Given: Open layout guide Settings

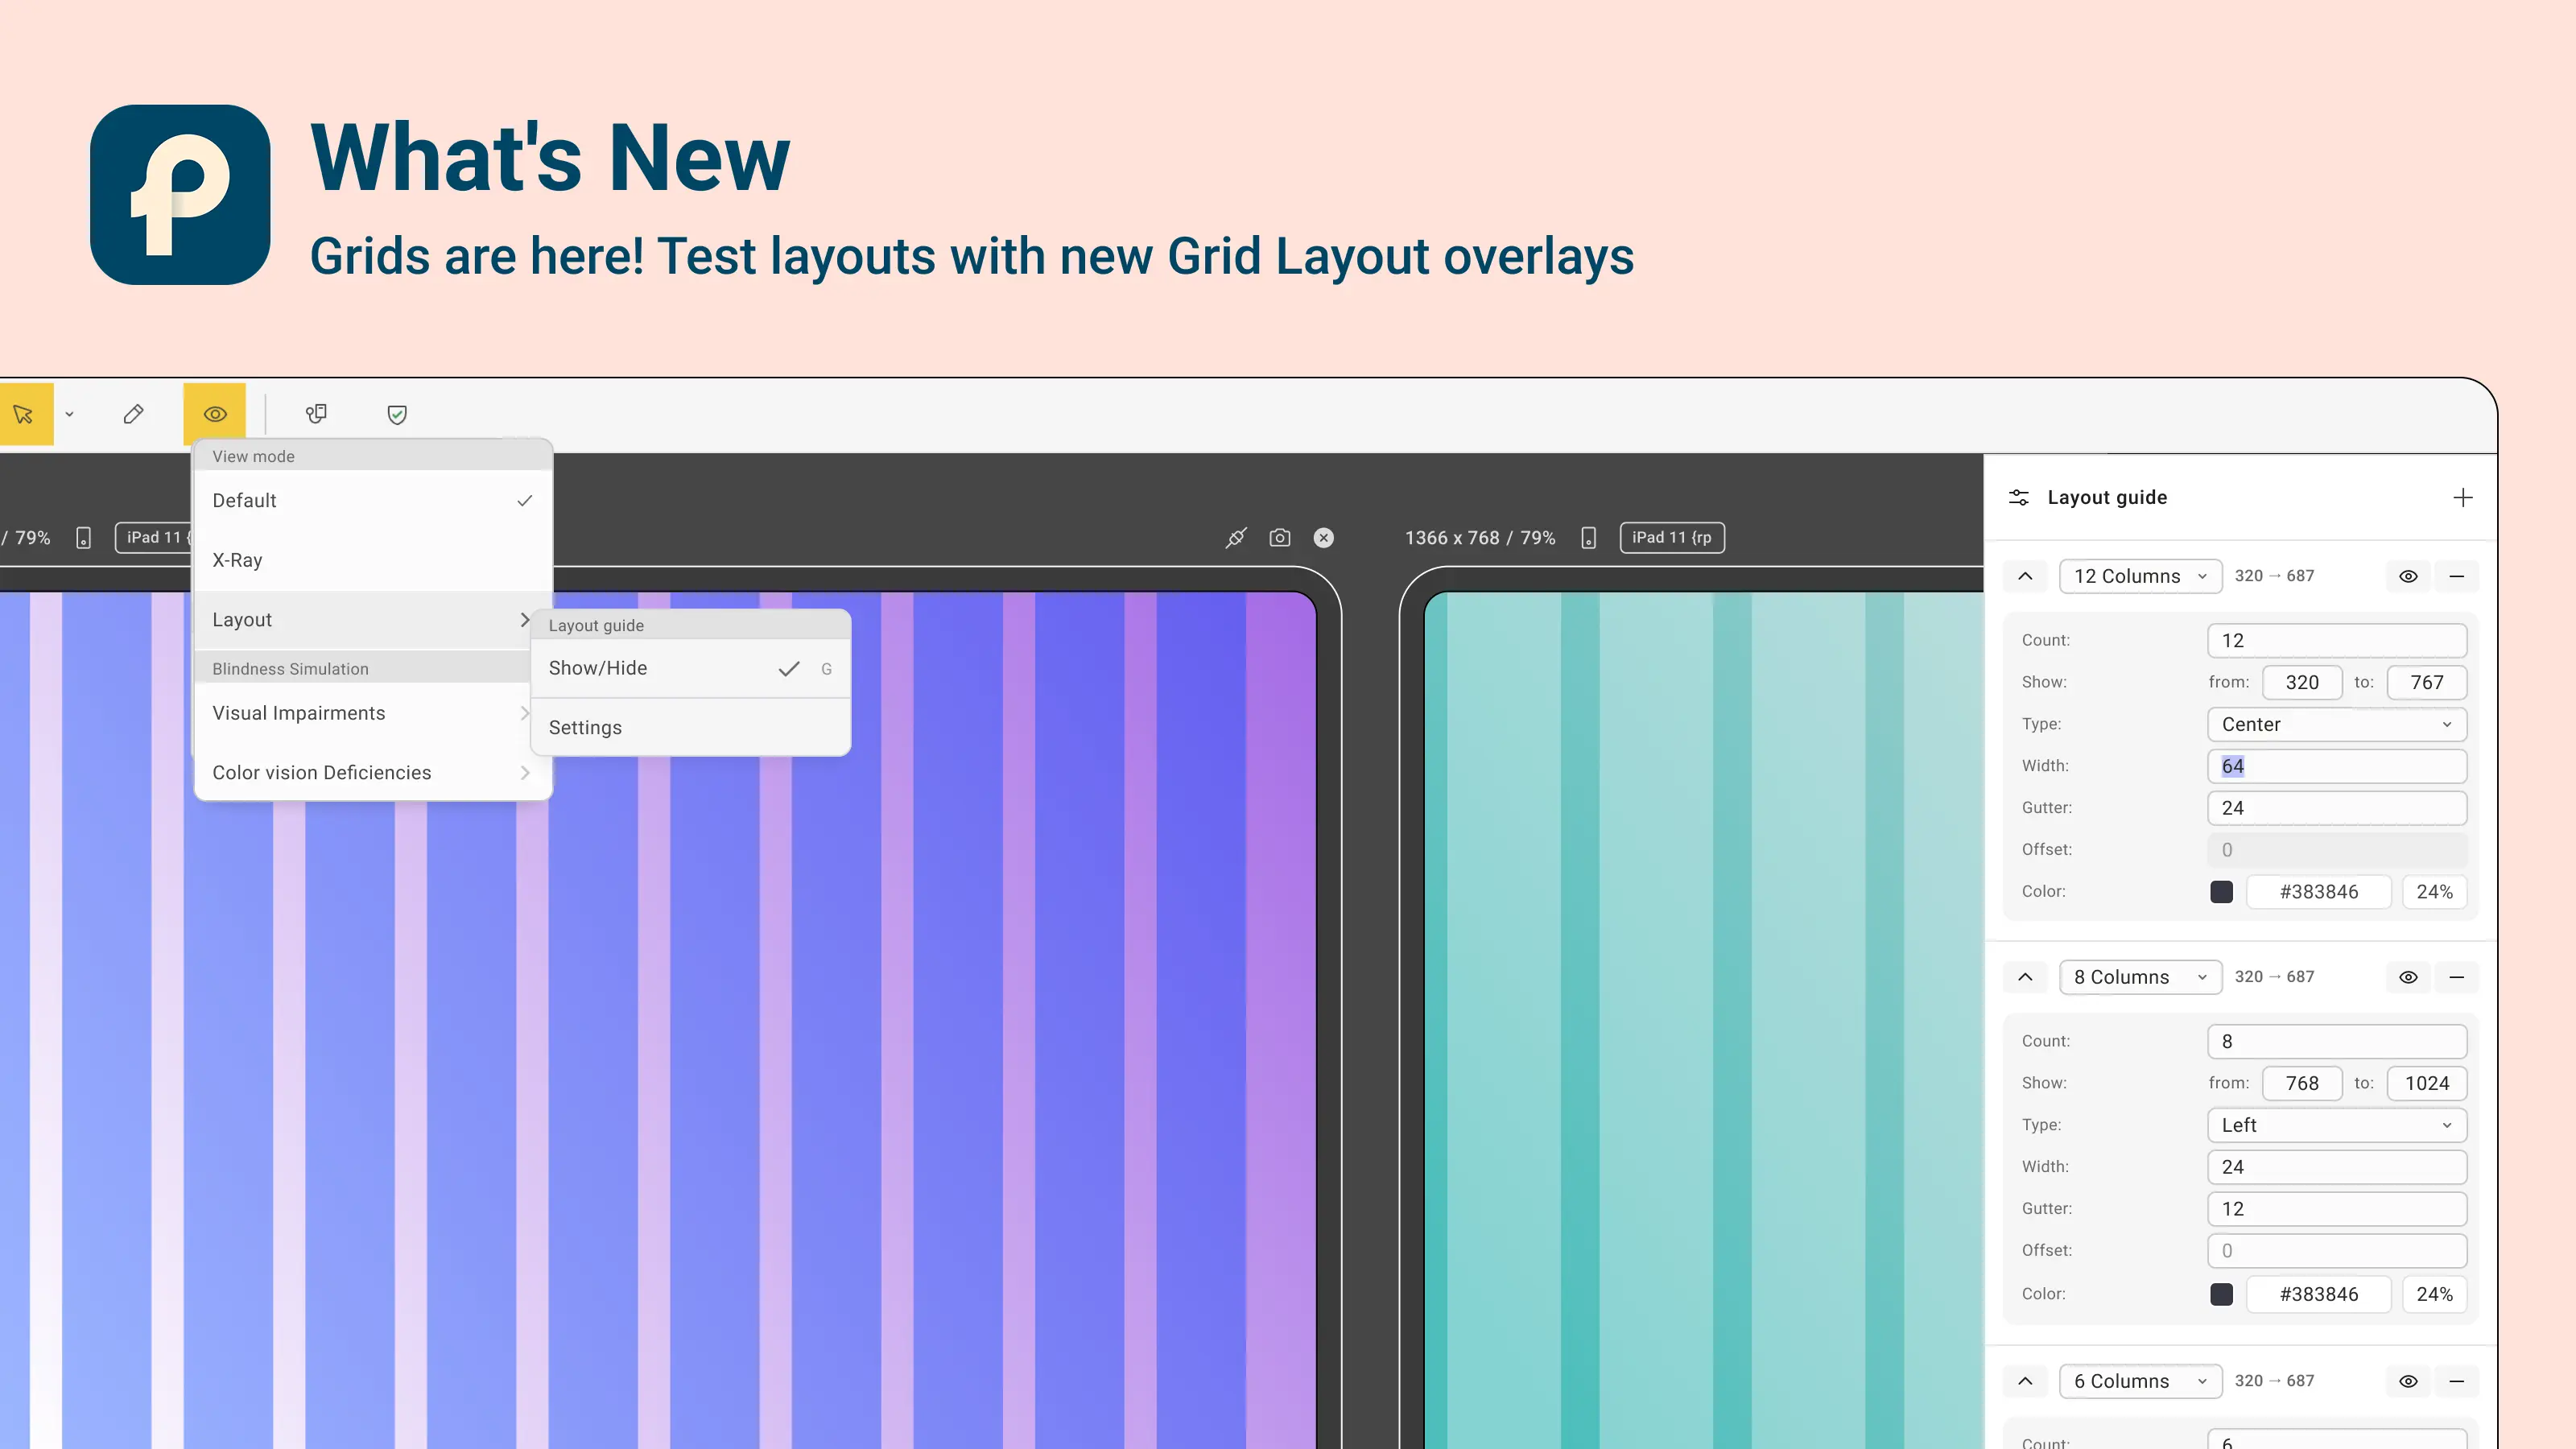Looking at the screenshot, I should click(691, 728).
